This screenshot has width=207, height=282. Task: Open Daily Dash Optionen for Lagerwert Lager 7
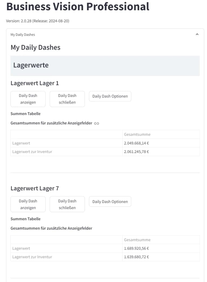click(x=110, y=201)
